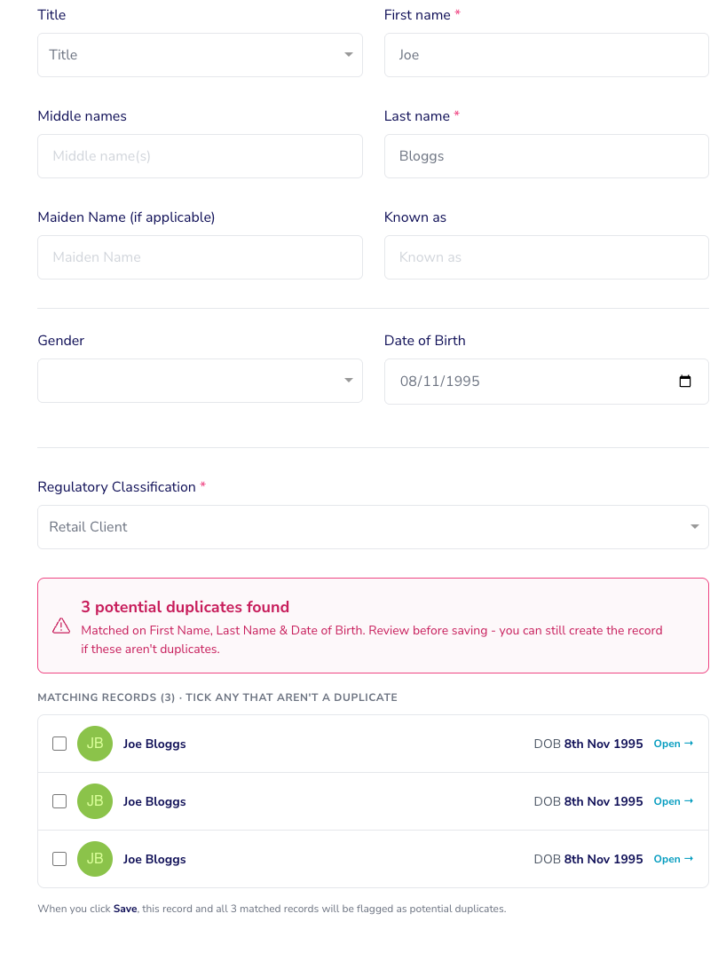Click the first Joe Bloggs JB avatar
726x953 pixels.
click(95, 744)
